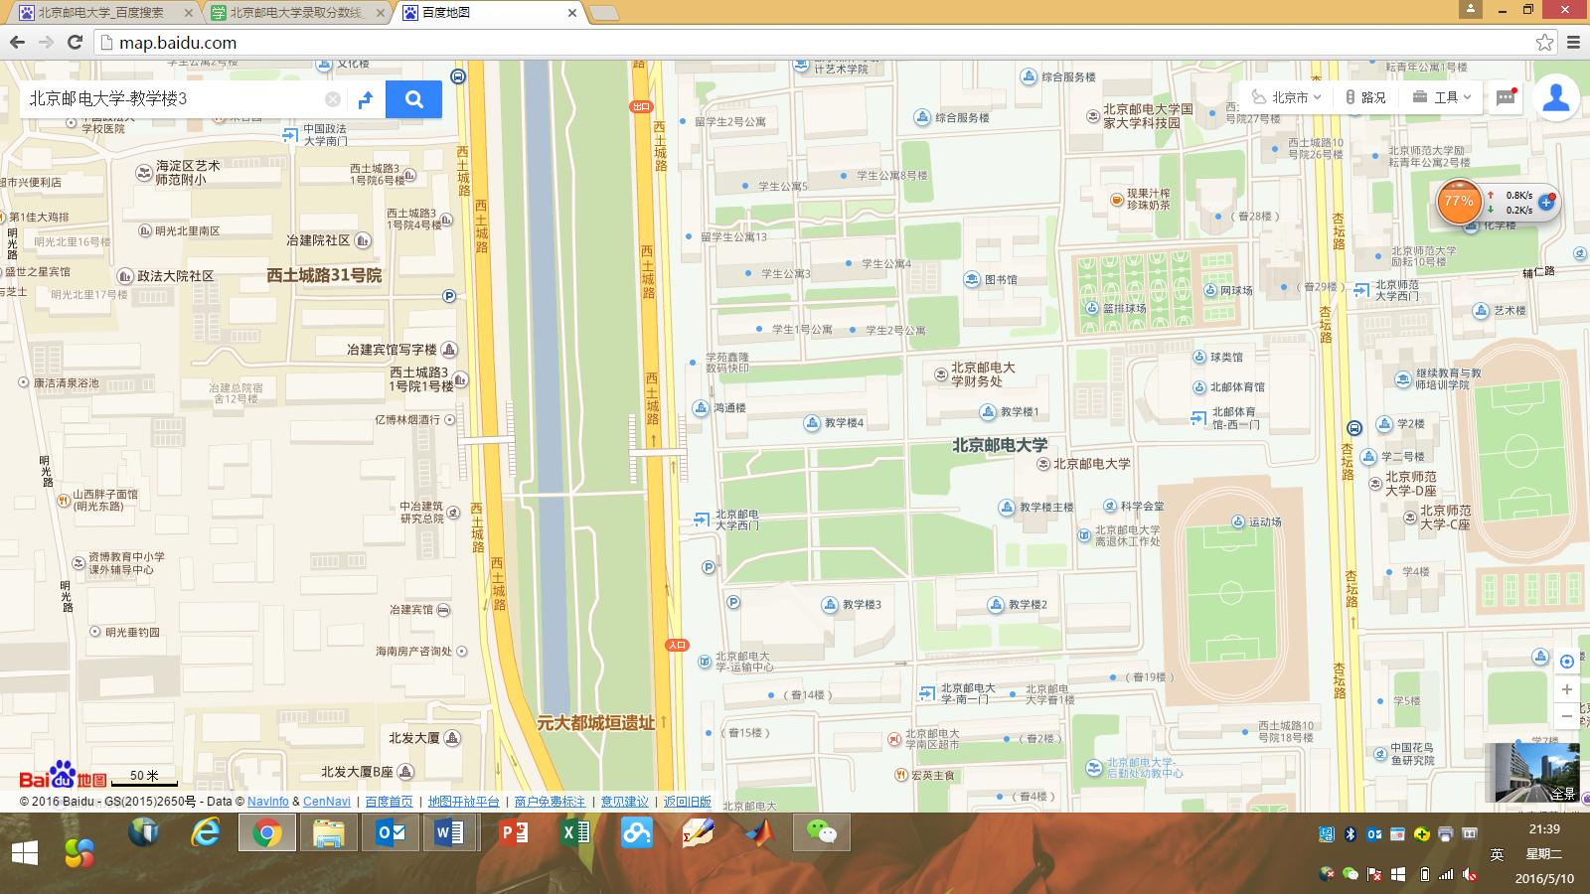Open the 北京市 city selector dropdown
The image size is (1590, 894).
point(1286,97)
